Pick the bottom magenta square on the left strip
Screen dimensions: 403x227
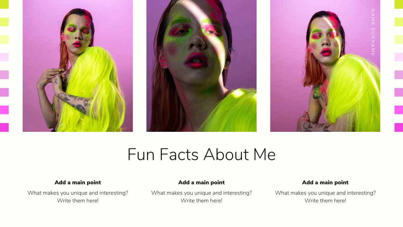[x=4, y=127]
